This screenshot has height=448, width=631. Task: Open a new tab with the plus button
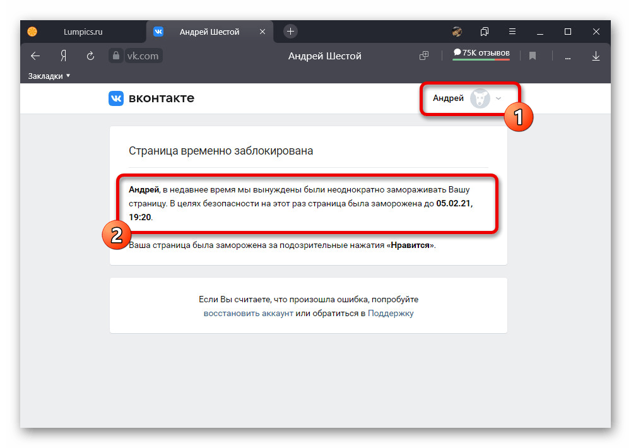(x=290, y=32)
